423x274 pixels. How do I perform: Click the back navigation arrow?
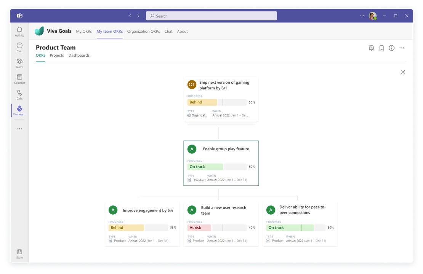[130, 16]
